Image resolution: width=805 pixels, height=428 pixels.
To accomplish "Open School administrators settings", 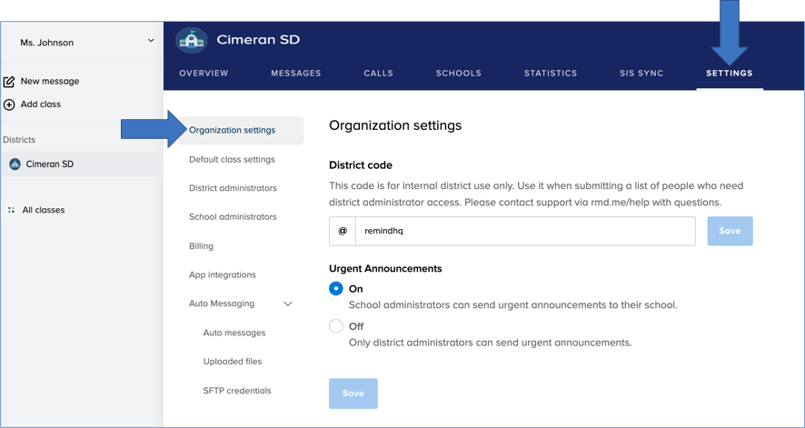I will tap(233, 216).
